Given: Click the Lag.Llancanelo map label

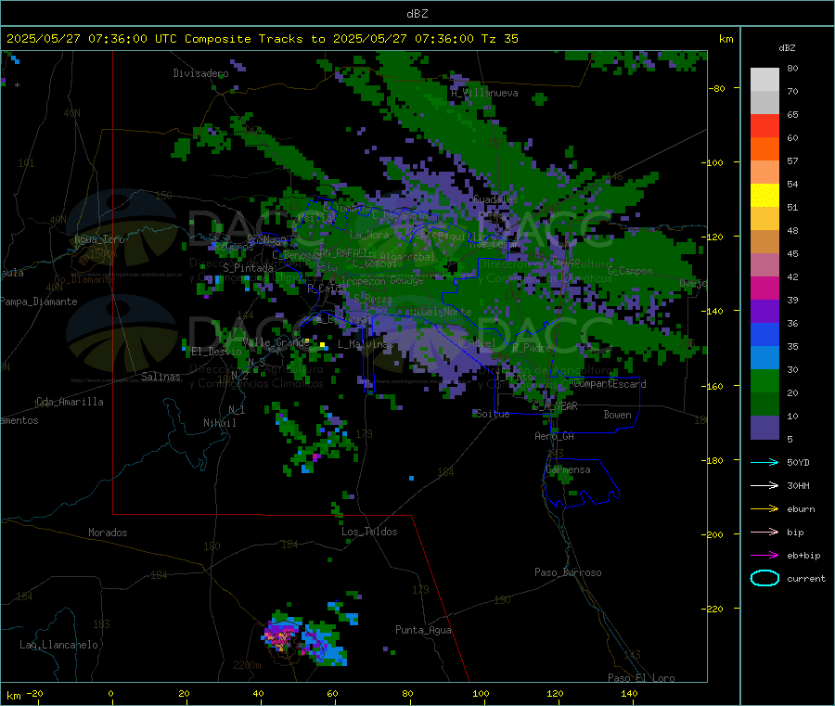Looking at the screenshot, I should pos(58,646).
